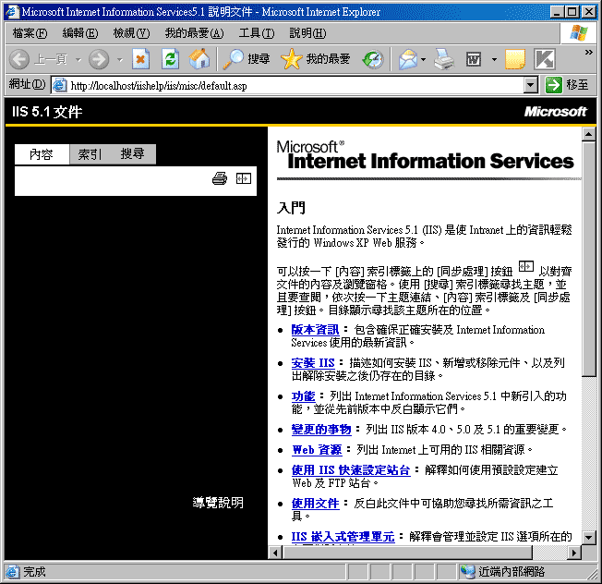Click the vertical scrollbar thumb
This screenshot has width=602, height=584.
coord(588,259)
